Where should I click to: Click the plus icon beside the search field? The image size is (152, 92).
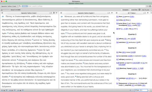pos(147,6)
